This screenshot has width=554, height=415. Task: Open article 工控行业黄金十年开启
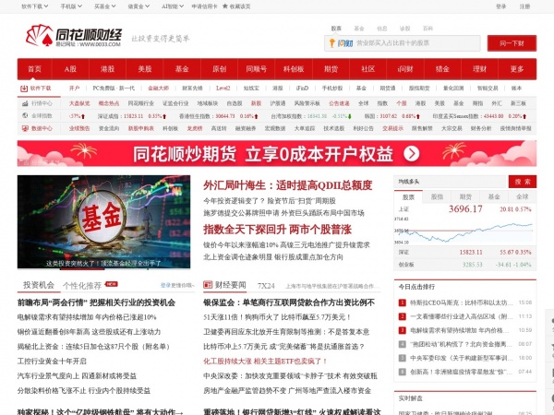[x=52, y=361]
